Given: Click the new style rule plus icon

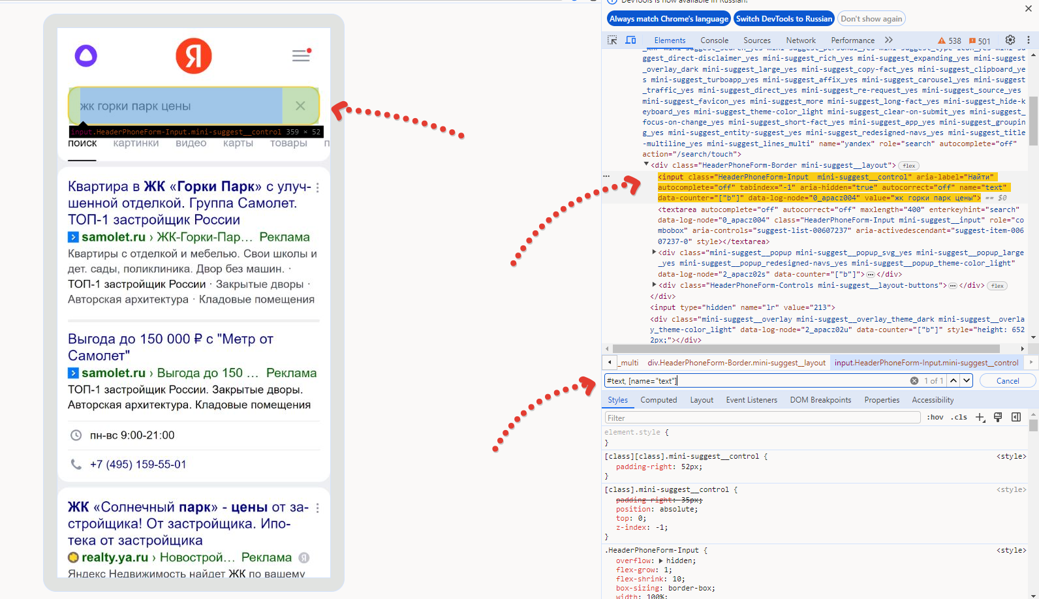Looking at the screenshot, I should coord(980,418).
